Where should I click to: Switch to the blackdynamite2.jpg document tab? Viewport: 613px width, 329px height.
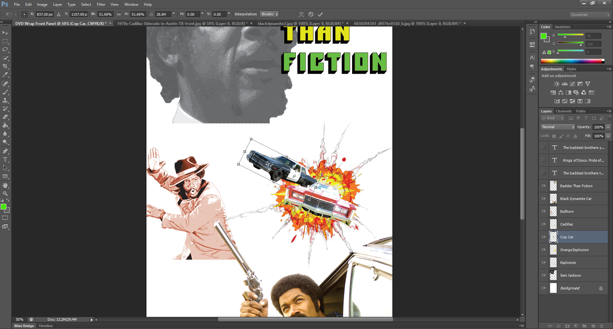point(300,23)
